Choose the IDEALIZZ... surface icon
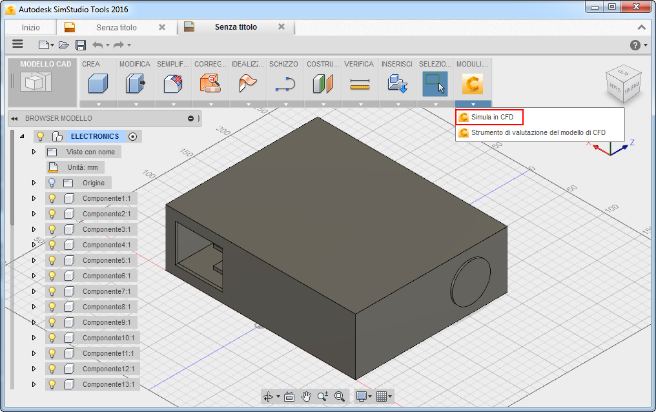 248,83
